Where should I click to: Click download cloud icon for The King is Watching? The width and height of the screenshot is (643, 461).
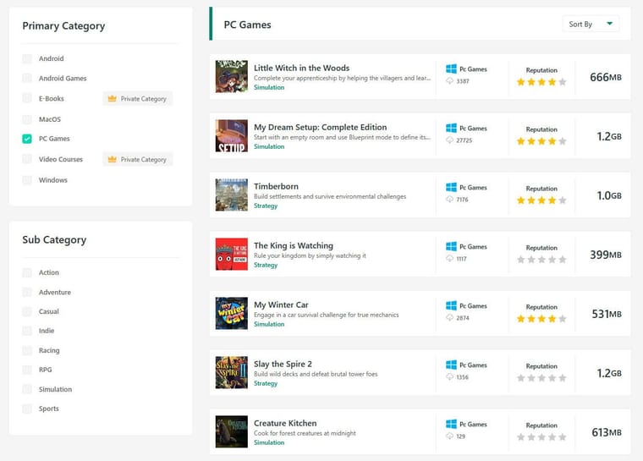click(451, 259)
